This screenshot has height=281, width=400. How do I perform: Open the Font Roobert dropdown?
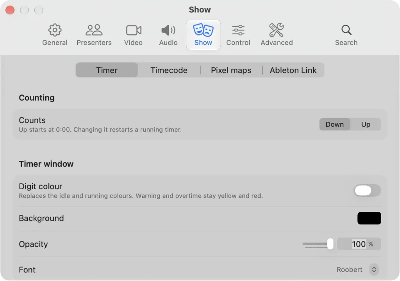357,270
